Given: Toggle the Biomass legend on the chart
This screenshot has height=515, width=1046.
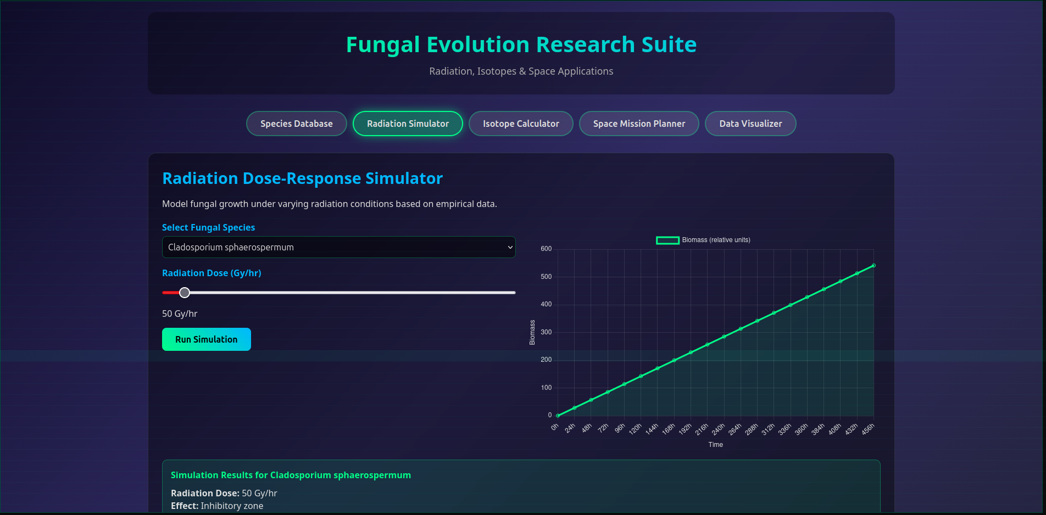Looking at the screenshot, I should coord(703,240).
